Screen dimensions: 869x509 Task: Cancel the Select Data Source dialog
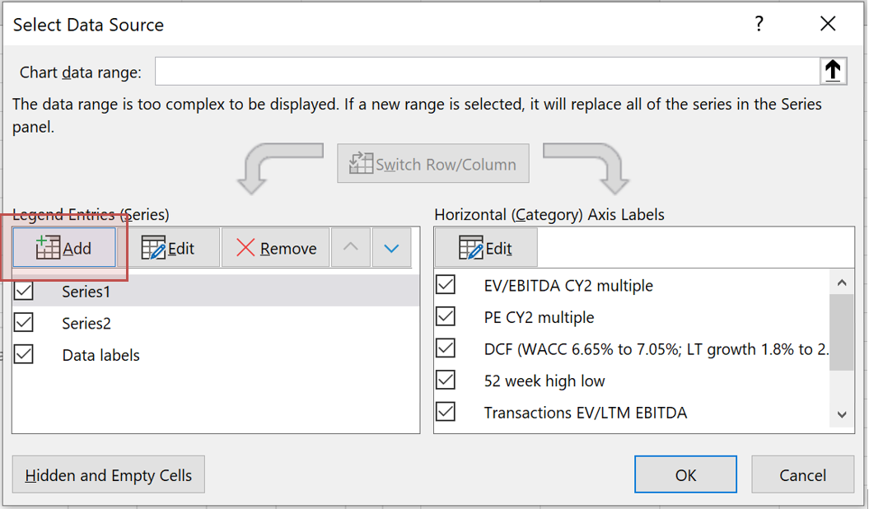tap(802, 474)
